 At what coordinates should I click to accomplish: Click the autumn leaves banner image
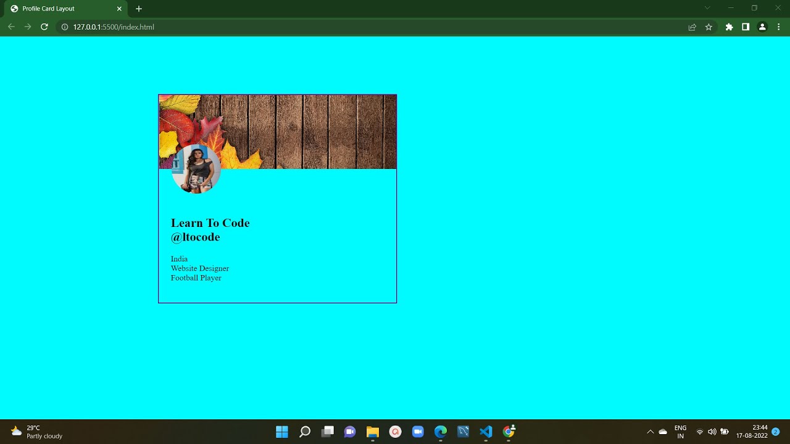click(x=278, y=132)
